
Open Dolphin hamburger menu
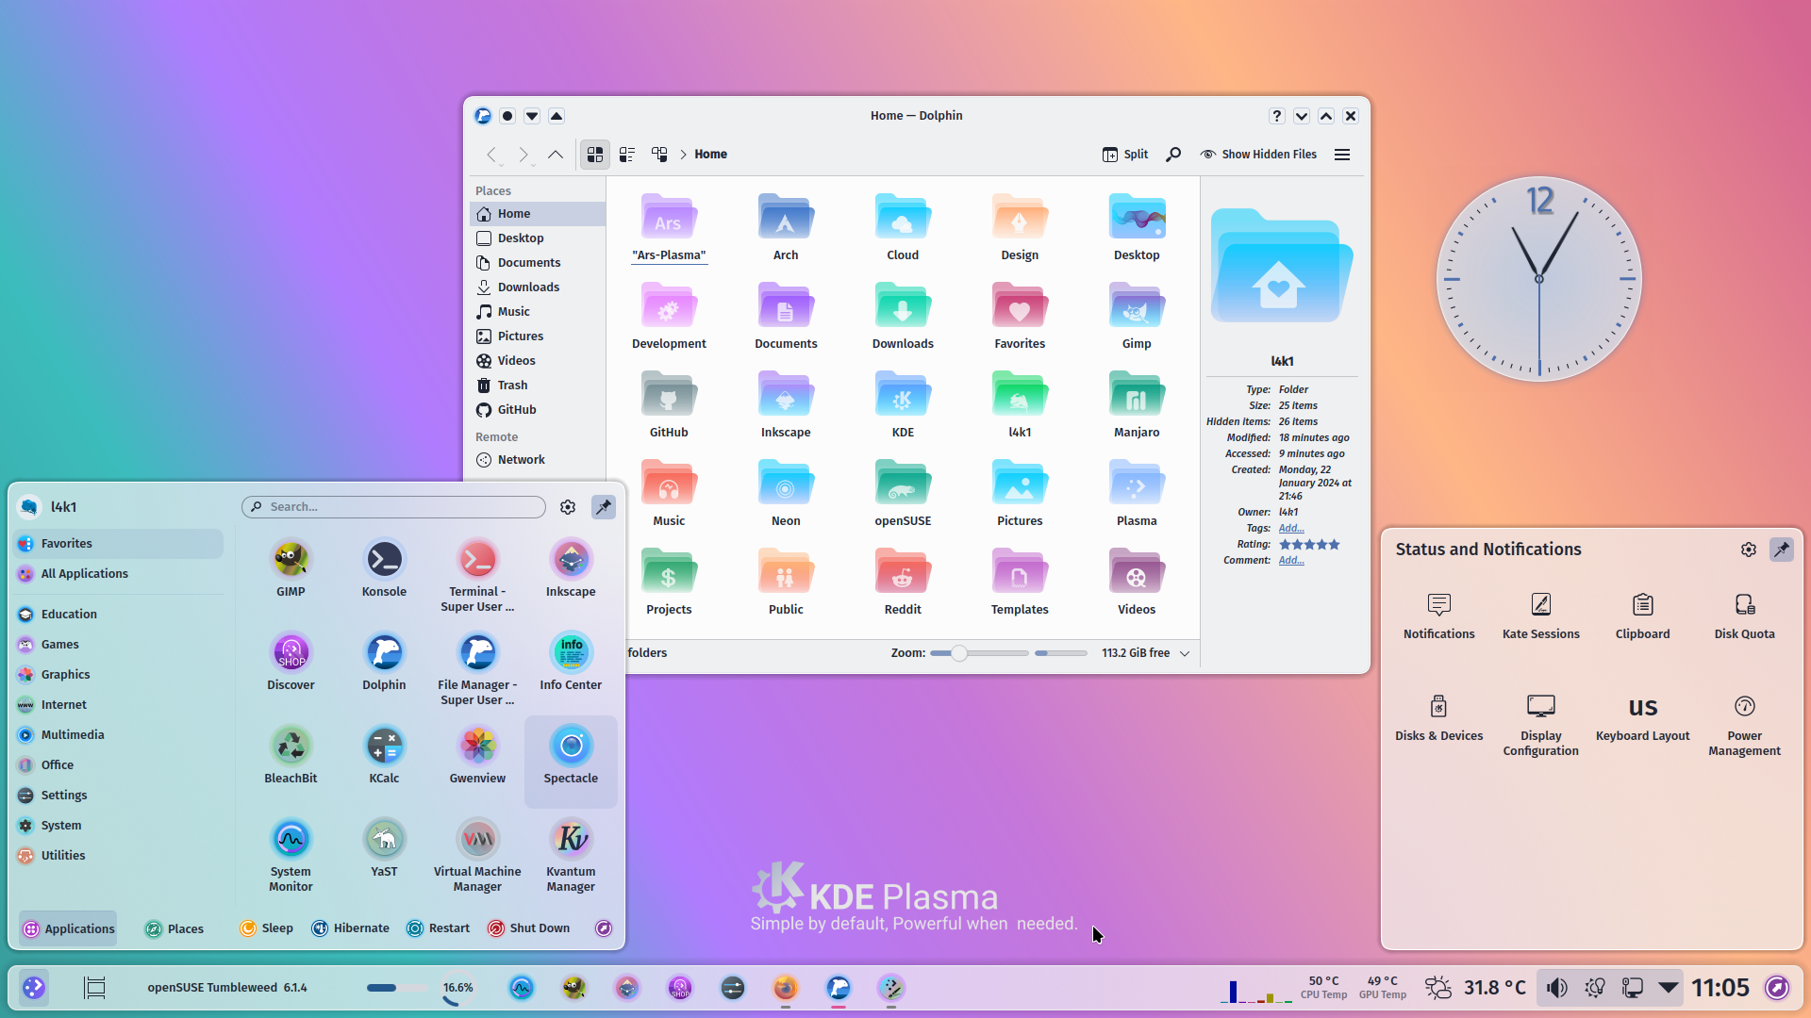[x=1342, y=155]
